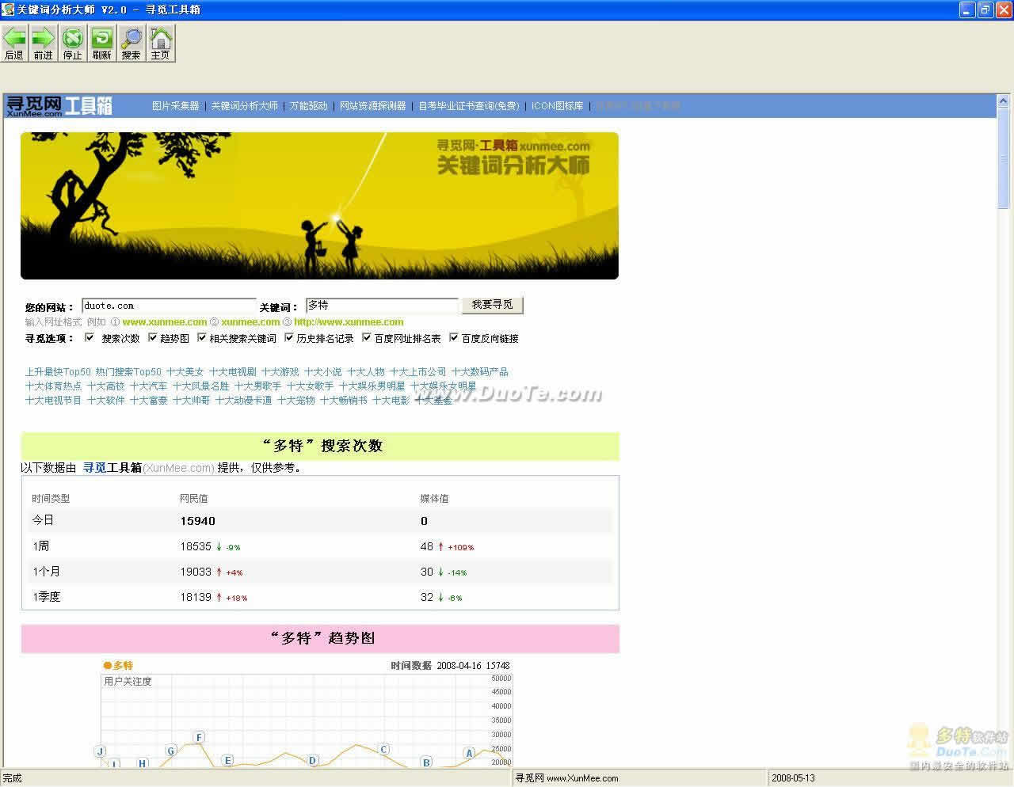Open the 十大游戏 link
The height and width of the screenshot is (787, 1014).
coord(280,371)
